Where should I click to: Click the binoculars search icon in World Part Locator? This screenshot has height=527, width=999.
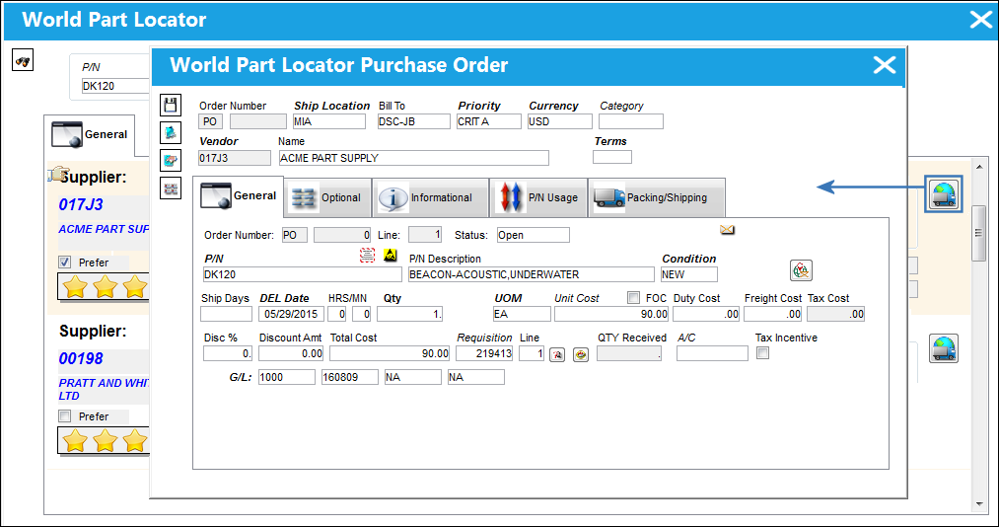click(23, 60)
